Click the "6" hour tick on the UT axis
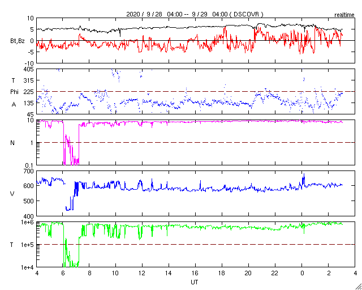Image resolution: width=362 pixels, height=290 pixels. 63,274
